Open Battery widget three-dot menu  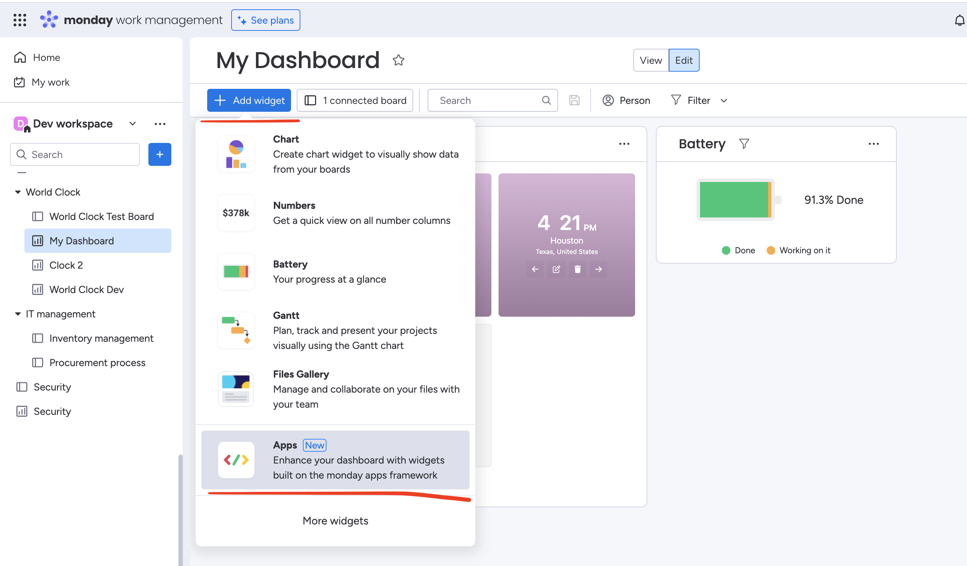point(873,144)
